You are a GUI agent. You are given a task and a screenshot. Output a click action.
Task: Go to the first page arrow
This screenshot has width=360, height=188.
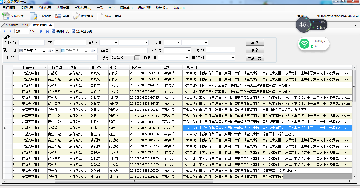(x=4, y=31)
